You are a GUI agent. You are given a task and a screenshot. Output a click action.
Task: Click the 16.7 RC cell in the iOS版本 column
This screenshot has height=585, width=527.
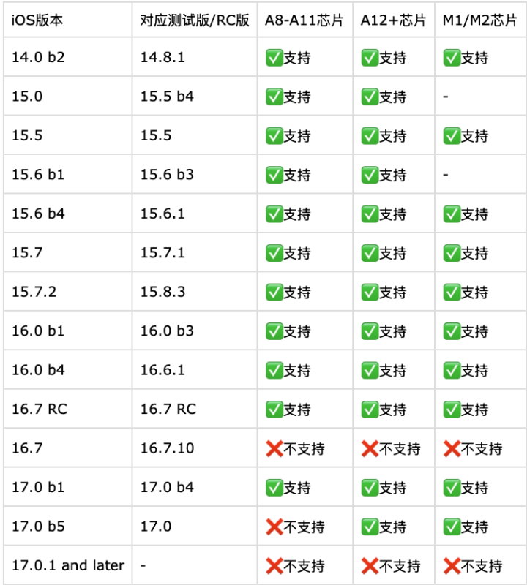coord(67,409)
